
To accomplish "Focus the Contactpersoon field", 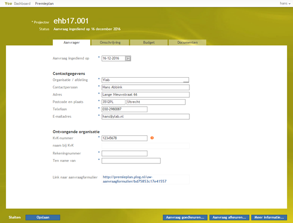I will point(146,87).
